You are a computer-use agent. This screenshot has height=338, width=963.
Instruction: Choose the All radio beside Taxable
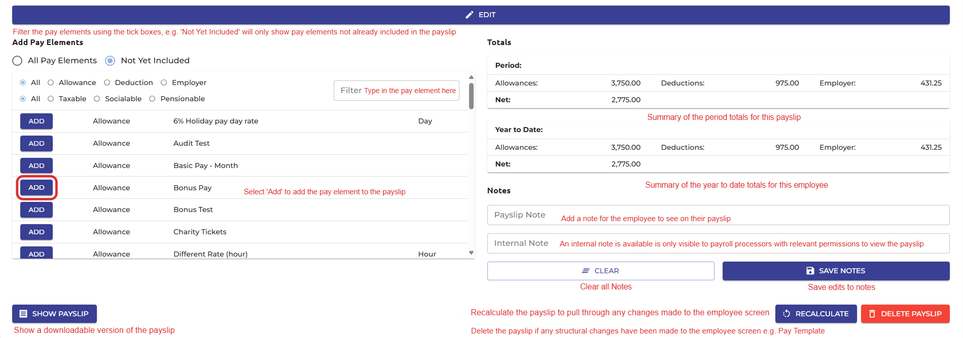tap(23, 99)
